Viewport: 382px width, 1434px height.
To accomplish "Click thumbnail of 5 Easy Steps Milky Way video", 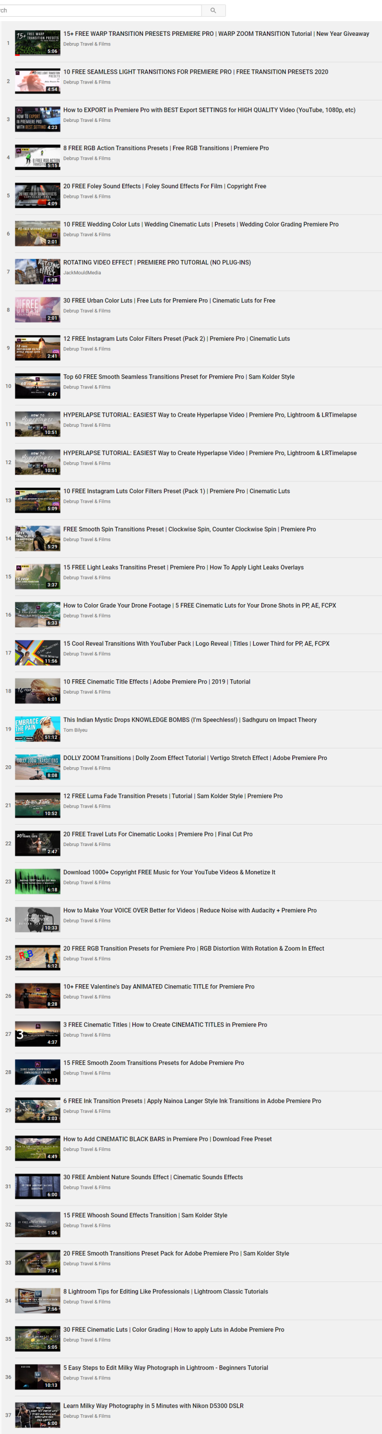I will pyautogui.click(x=37, y=1377).
